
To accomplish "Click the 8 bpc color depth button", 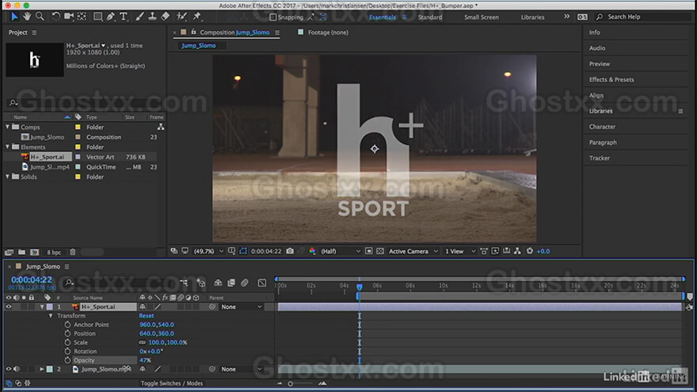I will (x=54, y=252).
